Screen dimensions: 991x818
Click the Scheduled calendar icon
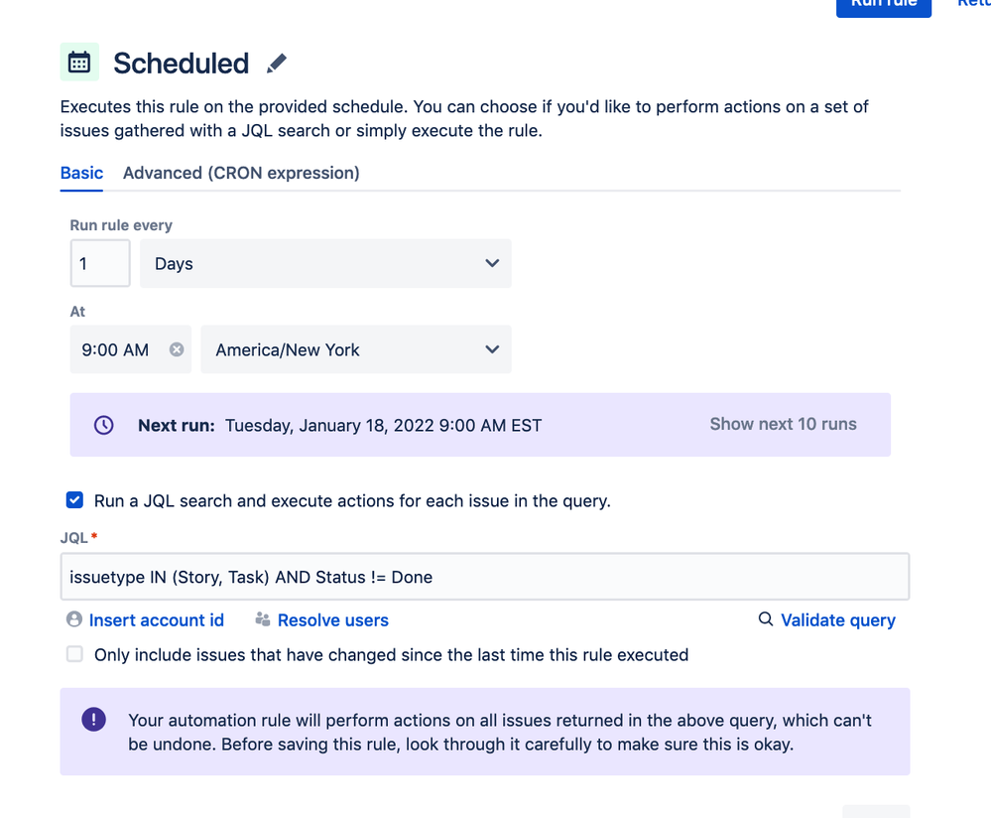pos(79,63)
